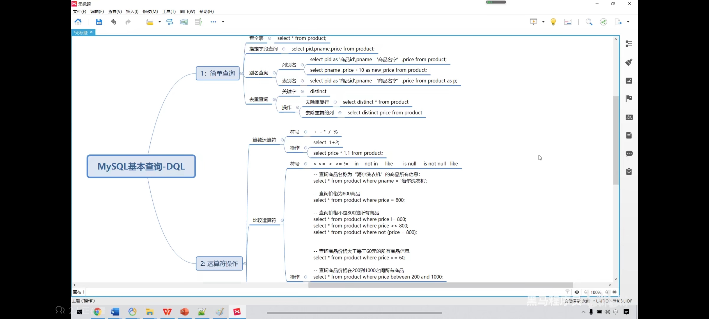Viewport: 709px width, 319px height.
Task: Collapse the 比较运算符 branch
Action: pyautogui.click(x=282, y=220)
